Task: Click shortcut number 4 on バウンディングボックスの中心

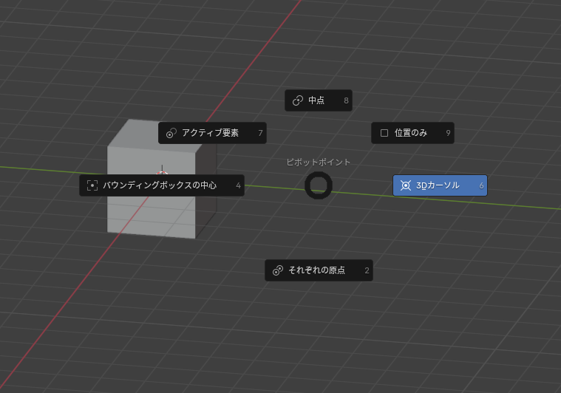Action: coord(238,185)
